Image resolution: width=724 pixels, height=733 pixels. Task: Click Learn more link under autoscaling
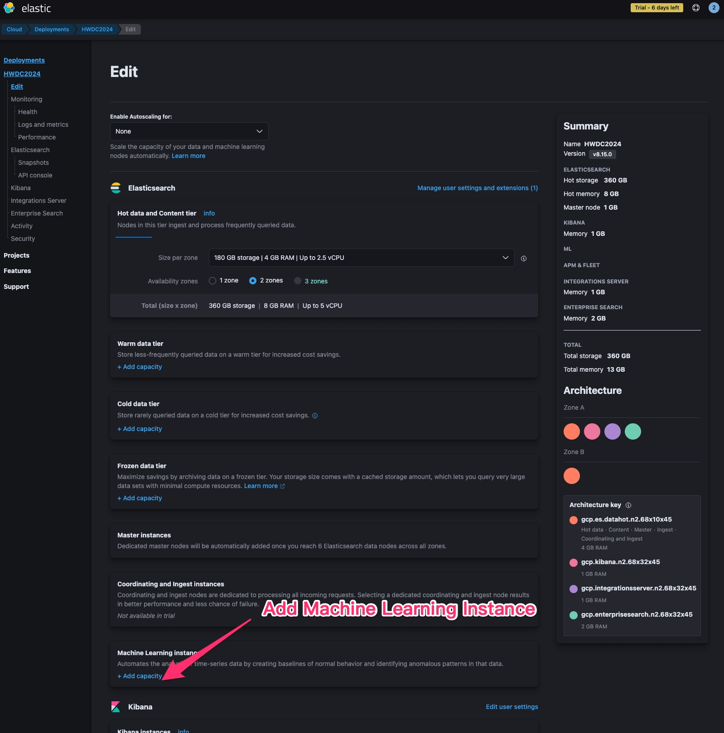(x=188, y=156)
